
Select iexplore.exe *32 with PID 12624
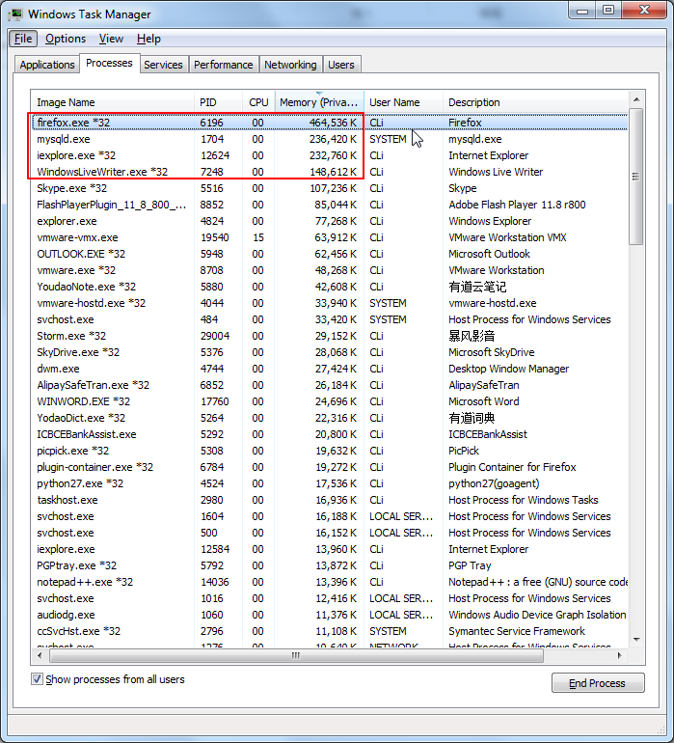pos(330,155)
